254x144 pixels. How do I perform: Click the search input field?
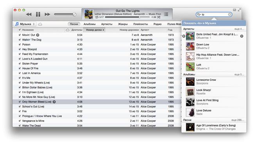point(214,14)
